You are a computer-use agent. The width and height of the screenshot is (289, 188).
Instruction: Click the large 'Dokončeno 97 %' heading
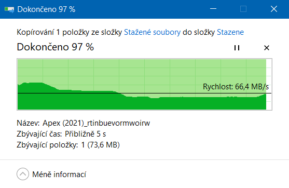tap(56, 47)
